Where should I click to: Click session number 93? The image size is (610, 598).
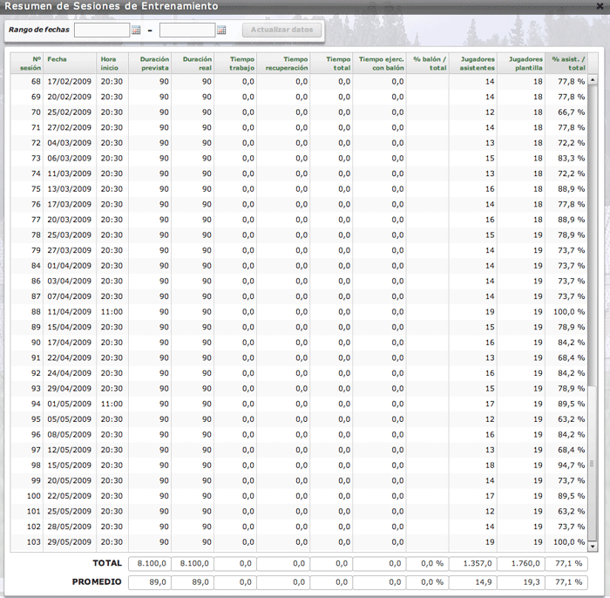(x=36, y=389)
